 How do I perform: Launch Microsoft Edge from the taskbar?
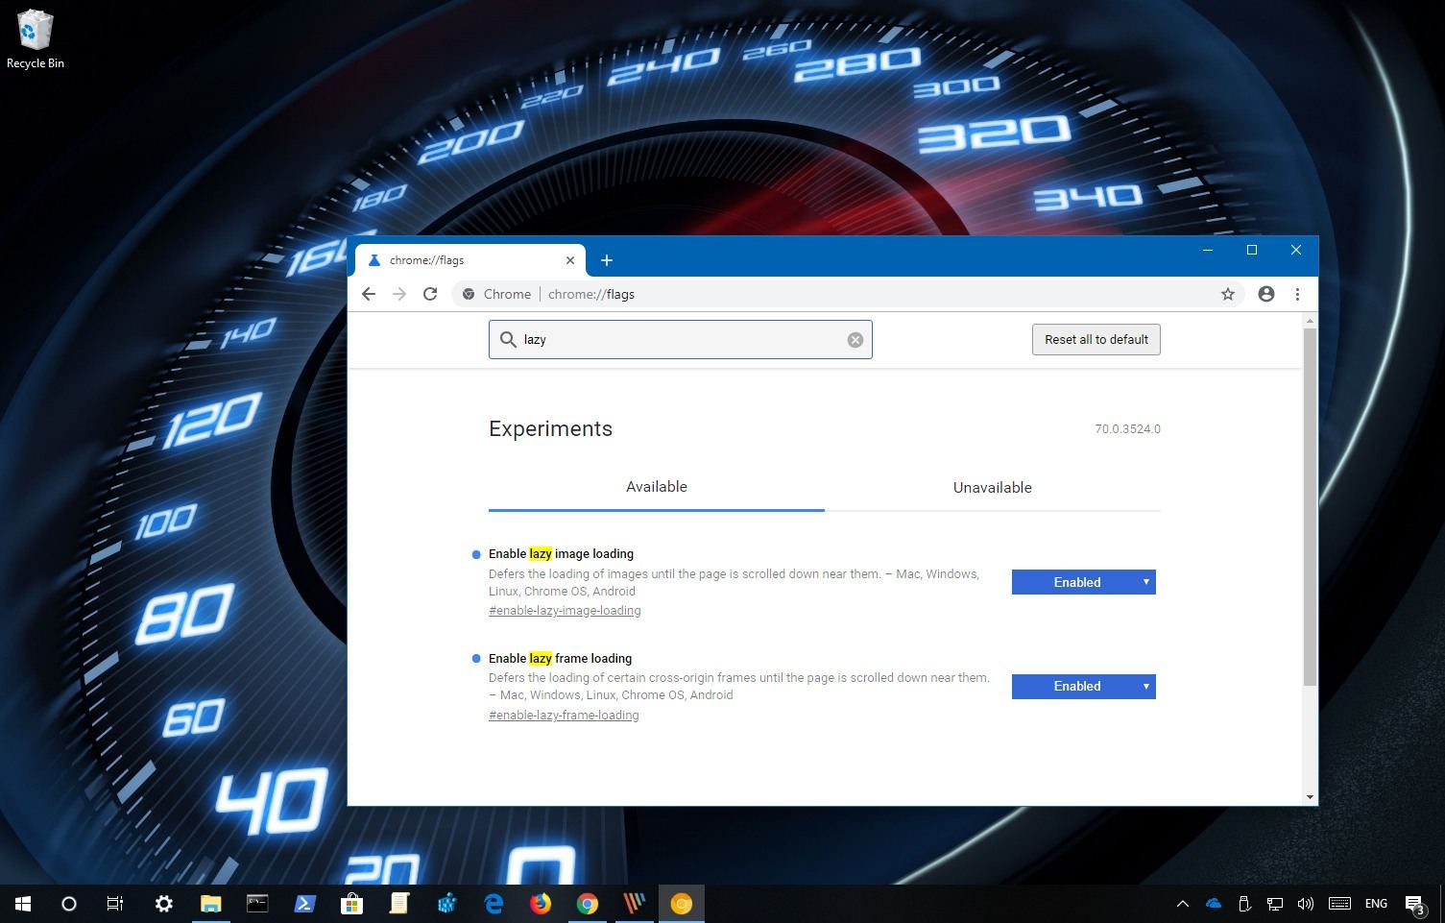click(494, 904)
